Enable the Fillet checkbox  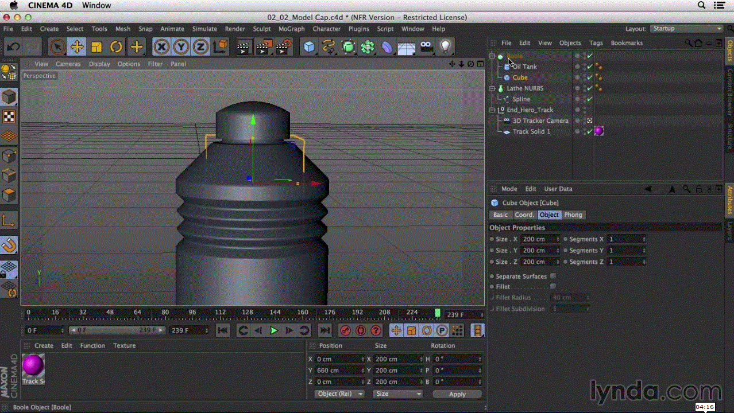(553, 286)
